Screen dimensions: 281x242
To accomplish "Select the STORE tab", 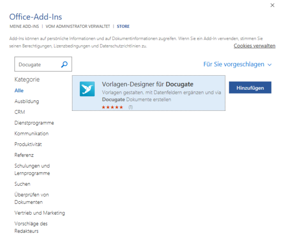I will click(123, 26).
